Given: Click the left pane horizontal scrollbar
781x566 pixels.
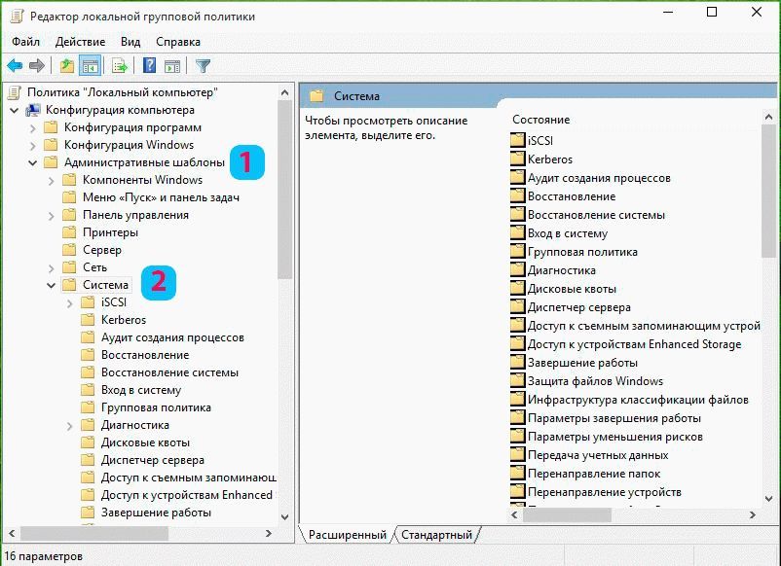Looking at the screenshot, I should pos(93,534).
